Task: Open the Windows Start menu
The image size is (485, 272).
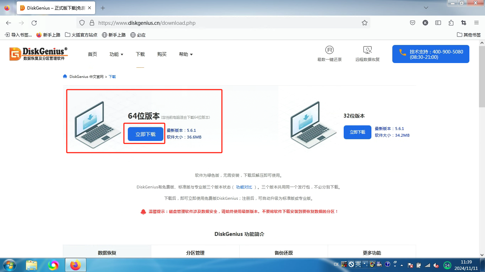Action: click(x=9, y=265)
